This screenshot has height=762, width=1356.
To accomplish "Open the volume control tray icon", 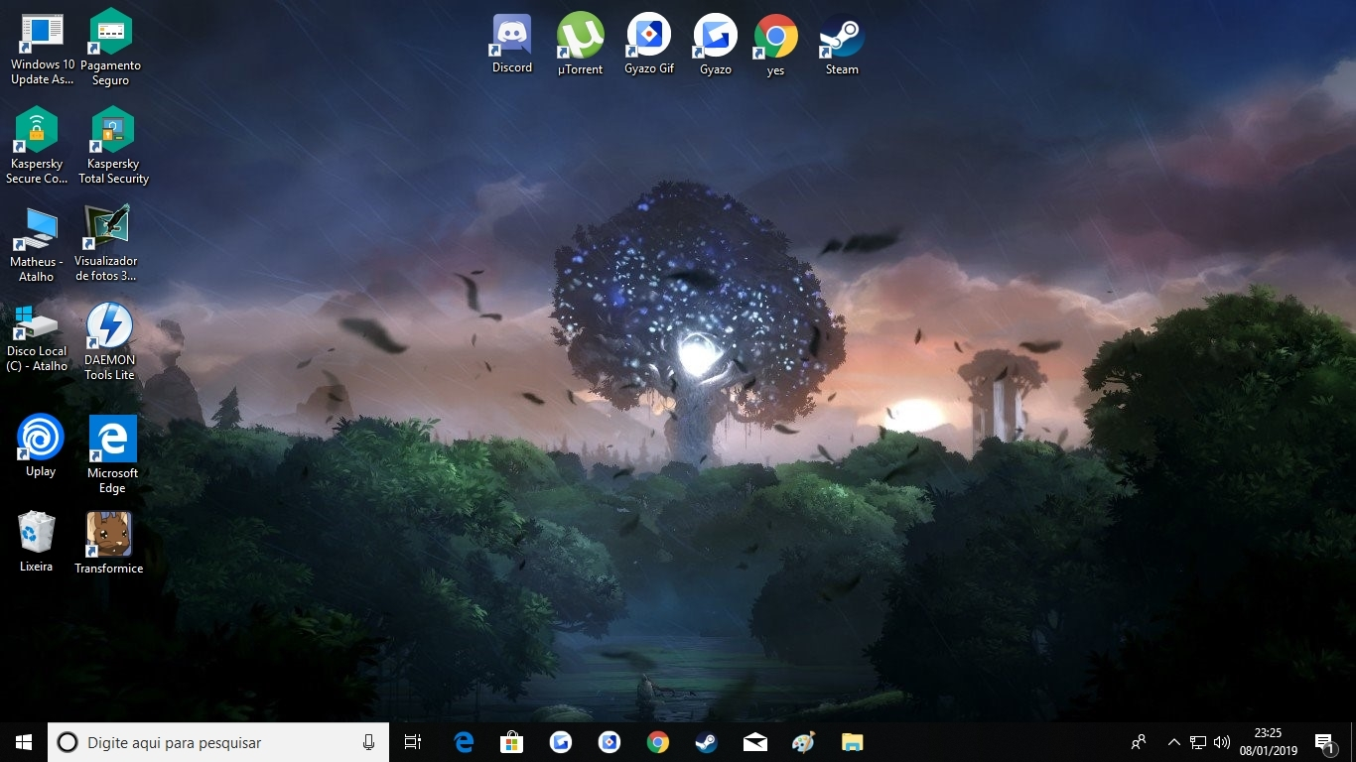I will click(1222, 742).
